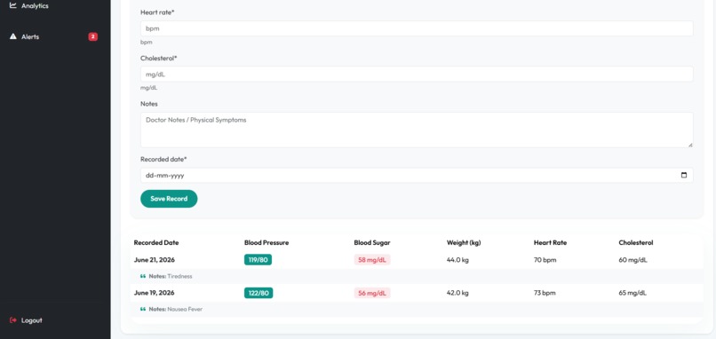Focus the Cholesterol mg/dL input field
Image resolution: width=716 pixels, height=339 pixels.
[x=417, y=74]
